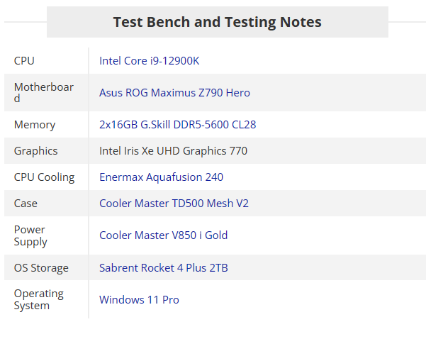Click the OS Storage row label
Viewport: 426px width, 339px height.
coord(41,268)
